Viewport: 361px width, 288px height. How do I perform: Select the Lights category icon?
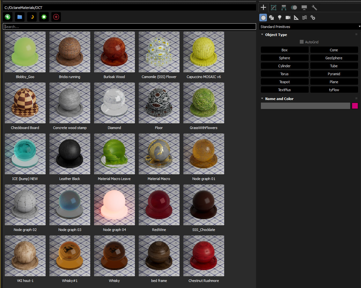[279, 18]
